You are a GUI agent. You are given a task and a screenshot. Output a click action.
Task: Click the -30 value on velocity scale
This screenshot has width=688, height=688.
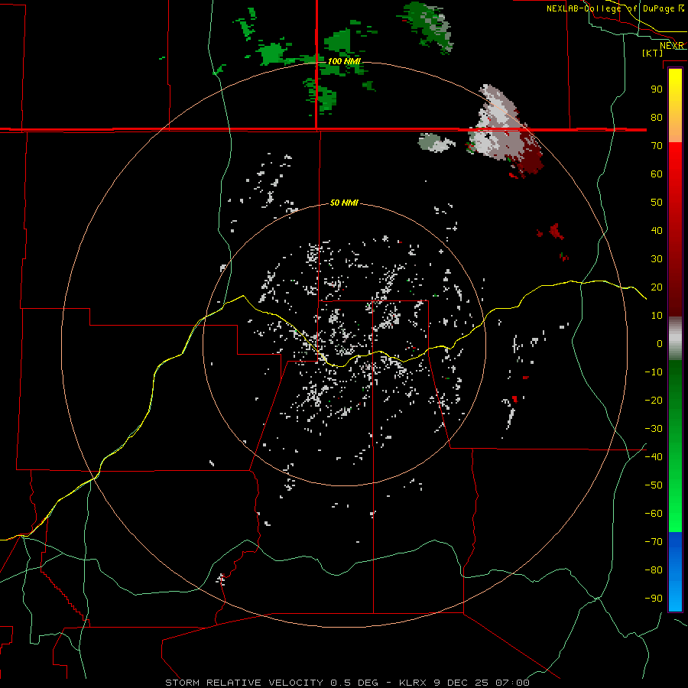(x=654, y=429)
